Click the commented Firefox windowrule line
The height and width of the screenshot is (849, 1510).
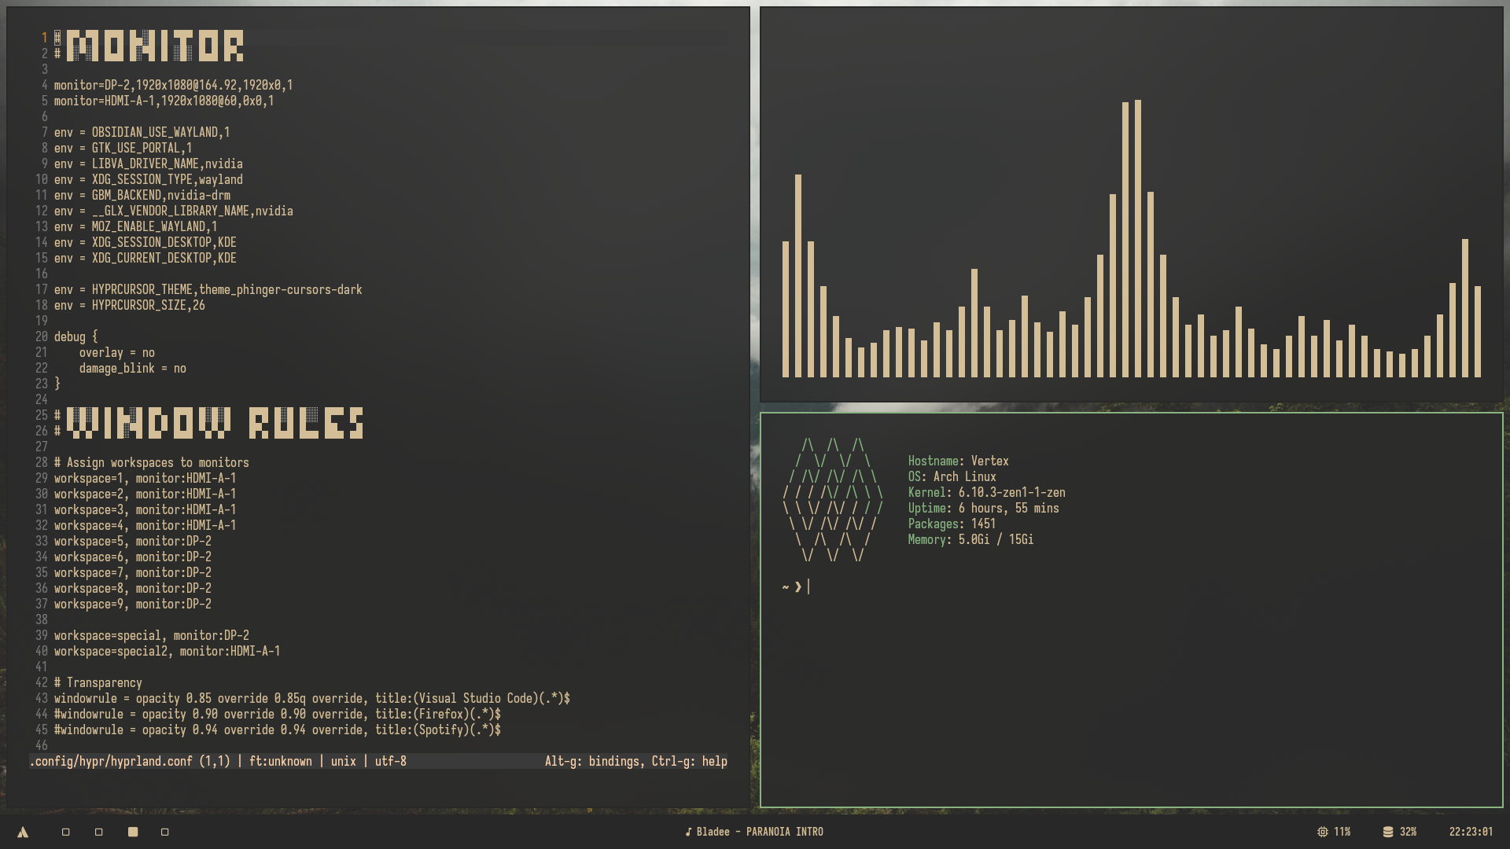click(x=277, y=714)
